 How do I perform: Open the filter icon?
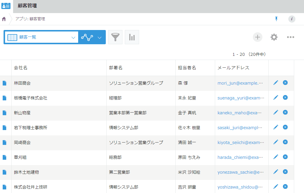(115, 37)
